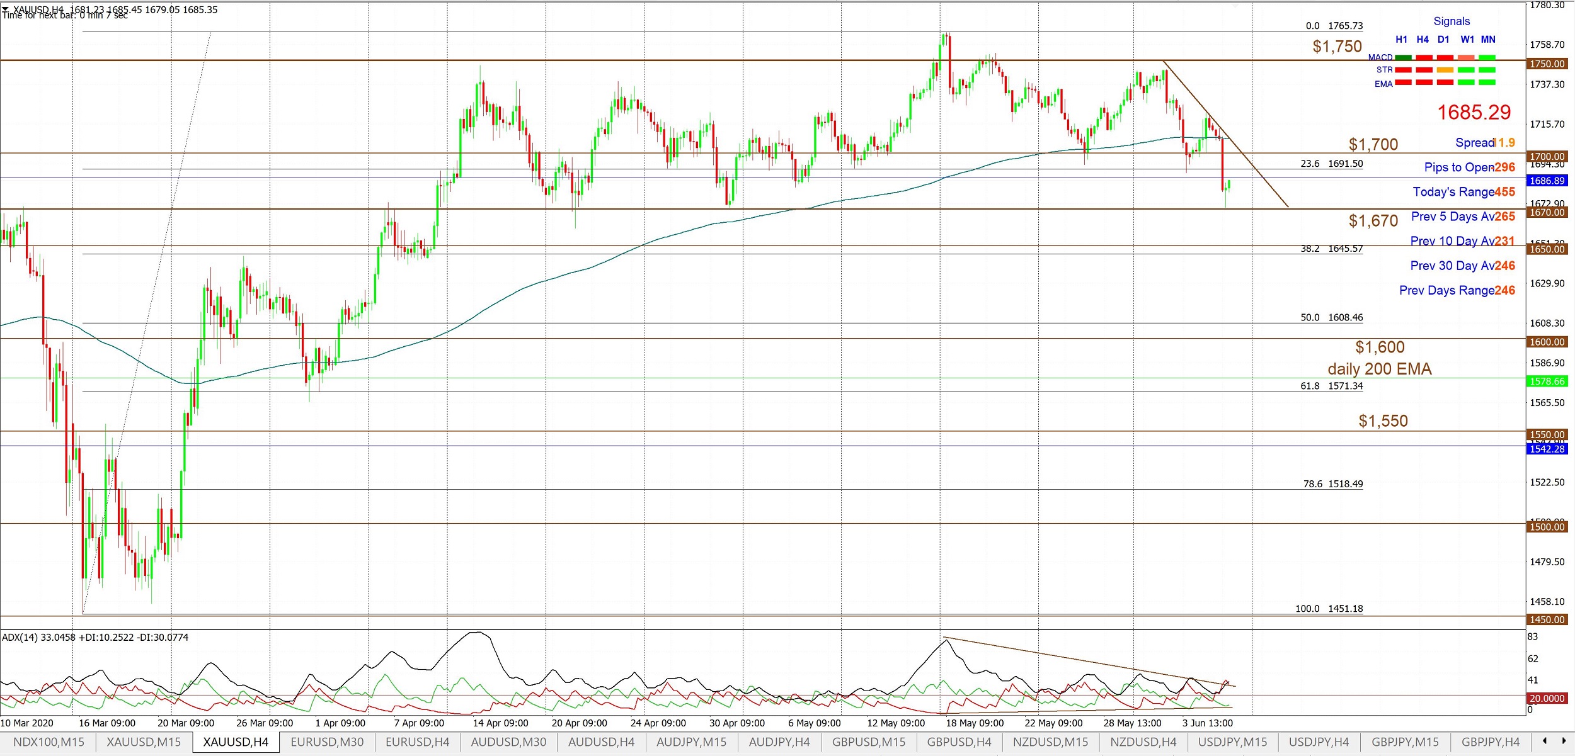Image resolution: width=1575 pixels, height=756 pixels.
Task: Click the 3 Jun 13:00 time label
Action: (x=1208, y=723)
